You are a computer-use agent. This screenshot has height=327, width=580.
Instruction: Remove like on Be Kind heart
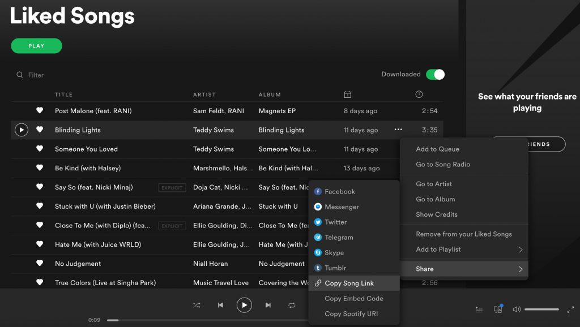click(40, 167)
